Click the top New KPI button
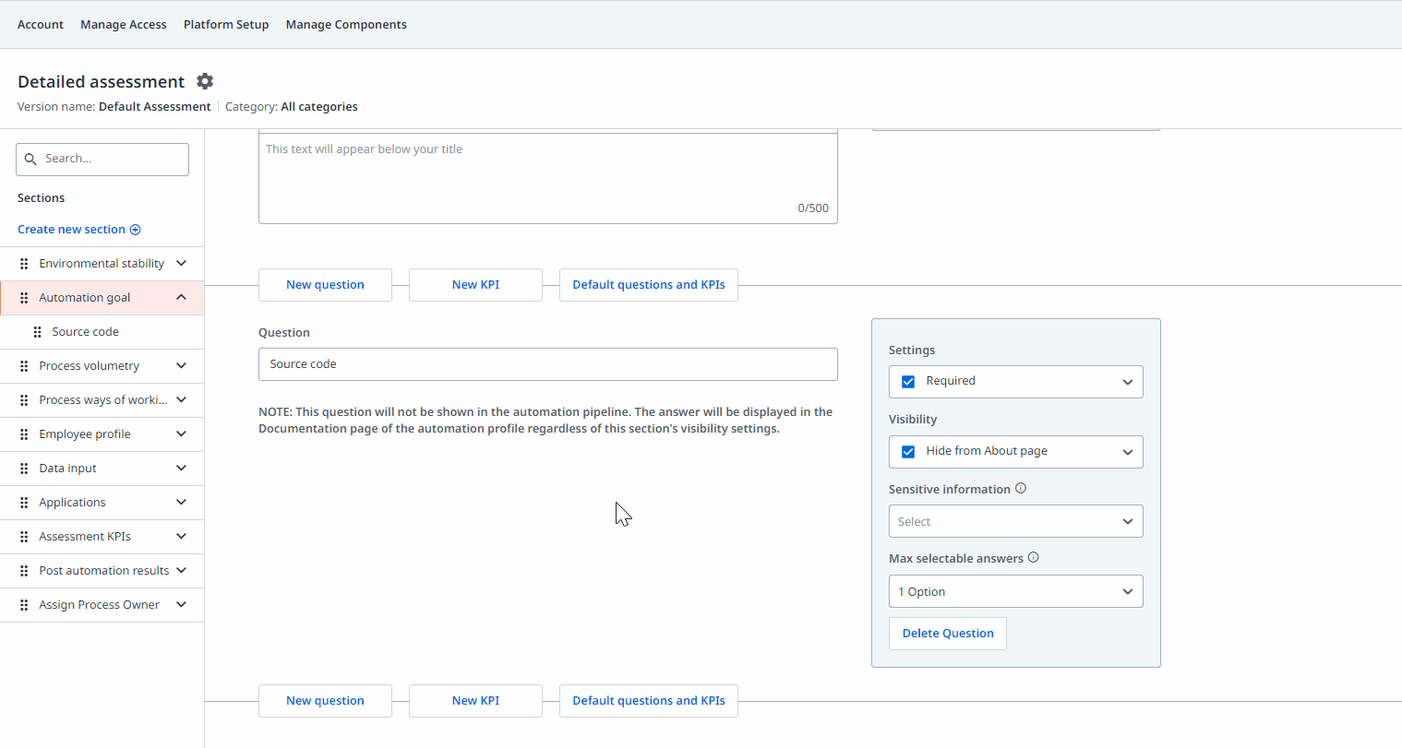 tap(475, 285)
